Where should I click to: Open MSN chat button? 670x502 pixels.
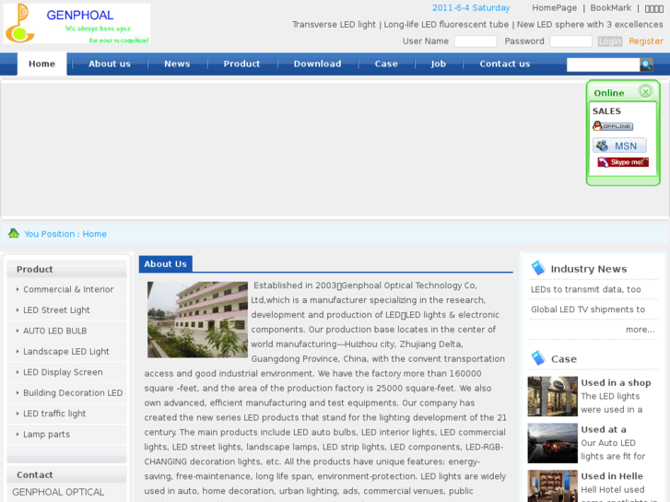point(619,146)
